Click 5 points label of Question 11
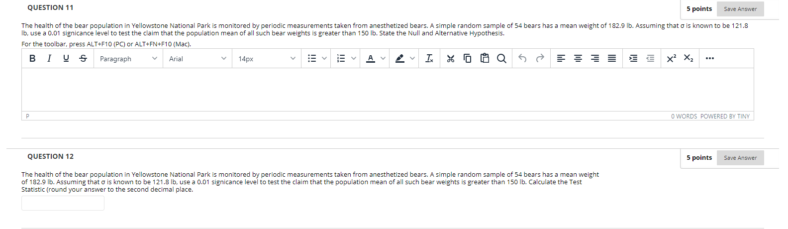Image resolution: width=788 pixels, height=229 pixels. pyautogui.click(x=699, y=8)
